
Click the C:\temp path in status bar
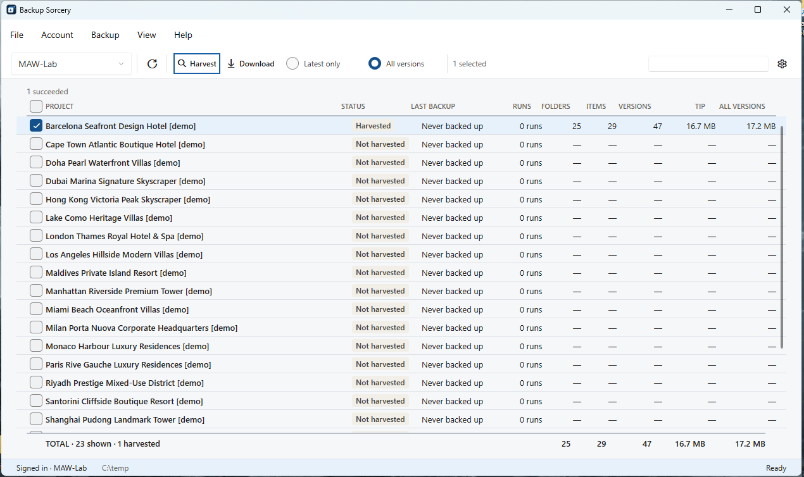tap(115, 468)
